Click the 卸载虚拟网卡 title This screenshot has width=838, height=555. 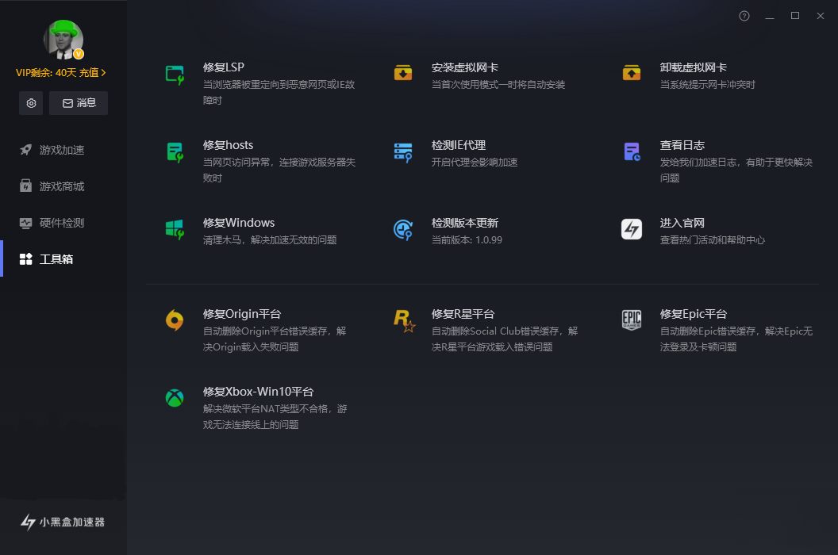(693, 67)
